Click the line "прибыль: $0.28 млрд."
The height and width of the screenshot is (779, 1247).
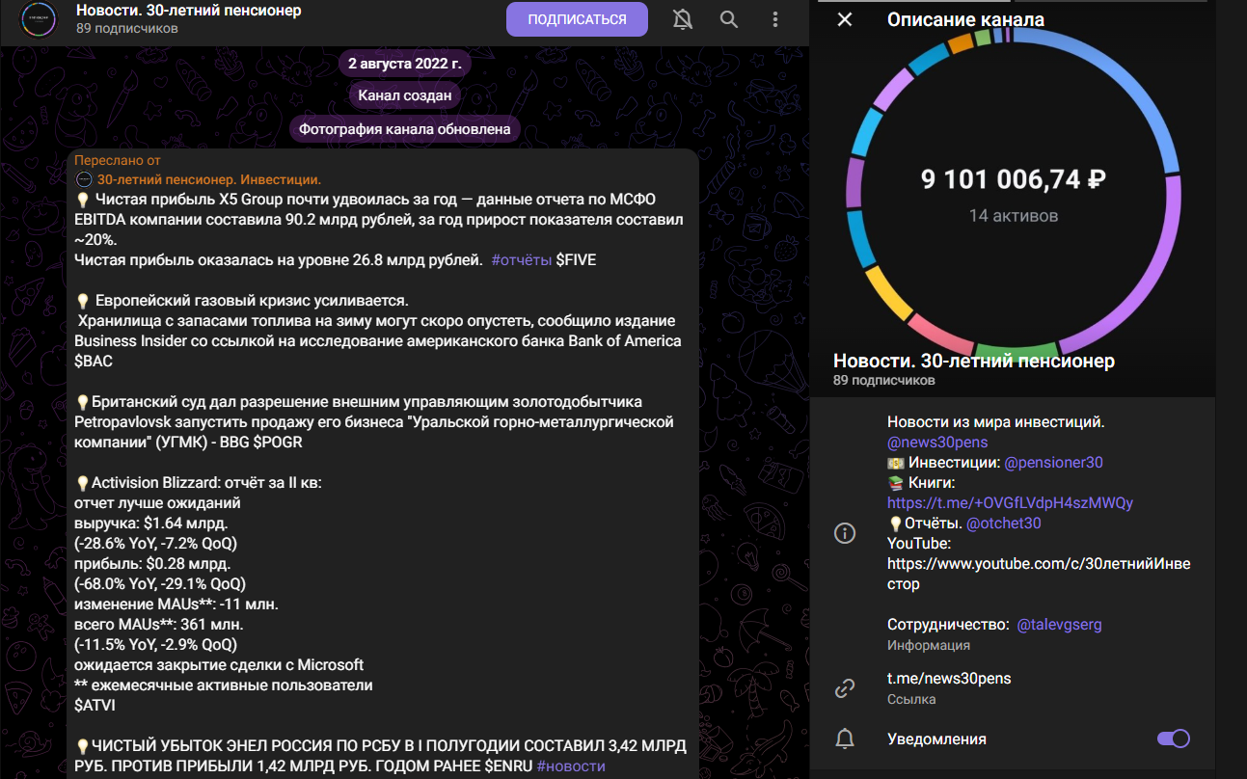[152, 564]
